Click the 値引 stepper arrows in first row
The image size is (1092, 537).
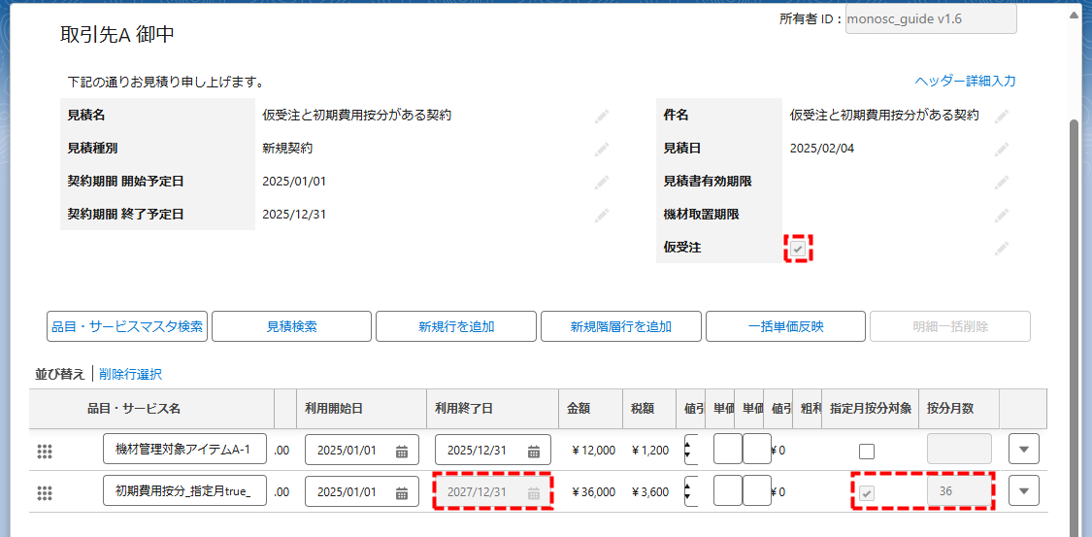[689, 450]
